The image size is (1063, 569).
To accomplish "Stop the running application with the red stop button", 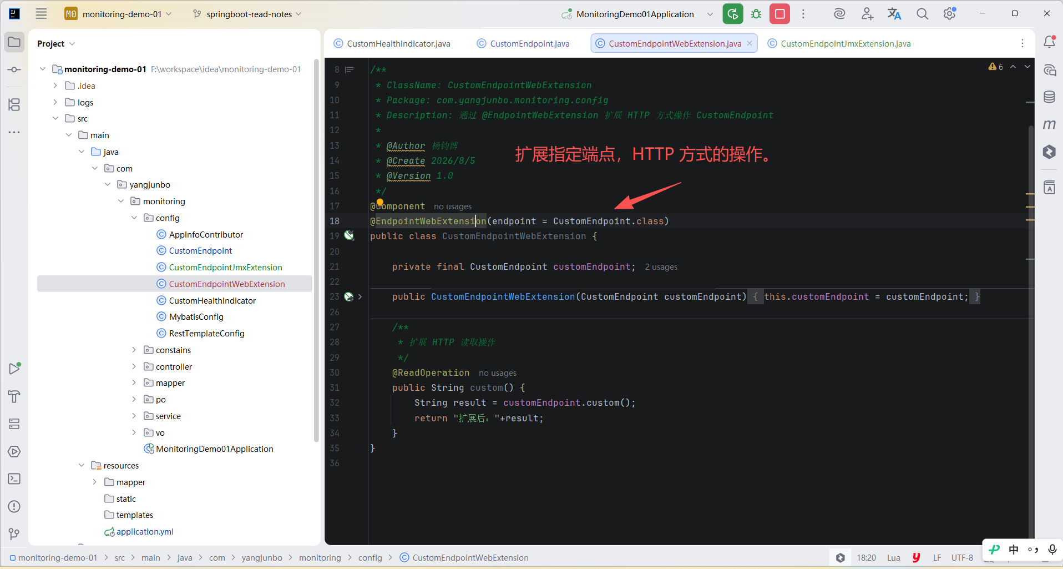I will (779, 14).
